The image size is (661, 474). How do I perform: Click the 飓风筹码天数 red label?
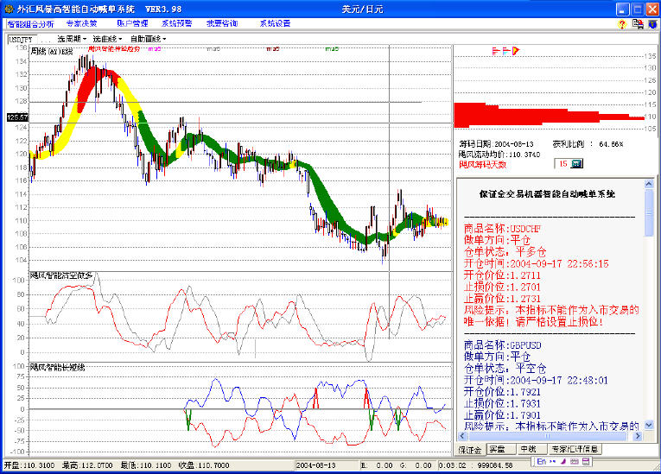pos(482,165)
